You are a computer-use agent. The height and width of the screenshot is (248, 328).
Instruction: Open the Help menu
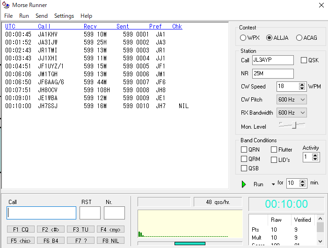pyautogui.click(x=86, y=16)
